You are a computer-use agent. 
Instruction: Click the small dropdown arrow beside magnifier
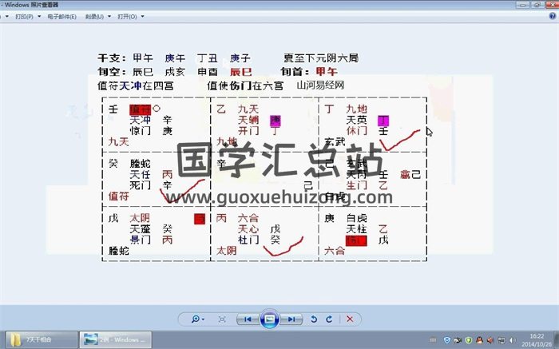[x=201, y=319]
